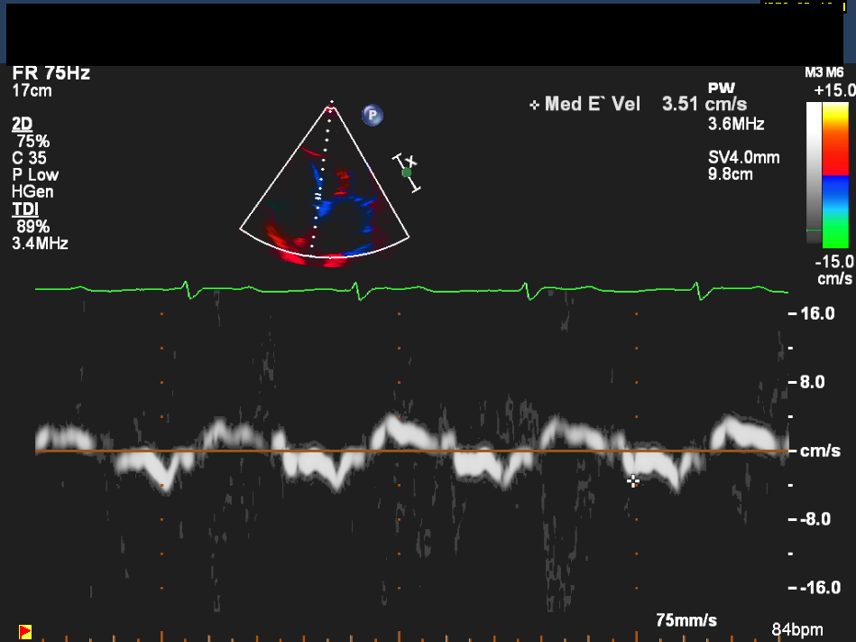Click the plus marker beside Med E` Vel
Viewport: 856px width, 642px height.
click(534, 106)
